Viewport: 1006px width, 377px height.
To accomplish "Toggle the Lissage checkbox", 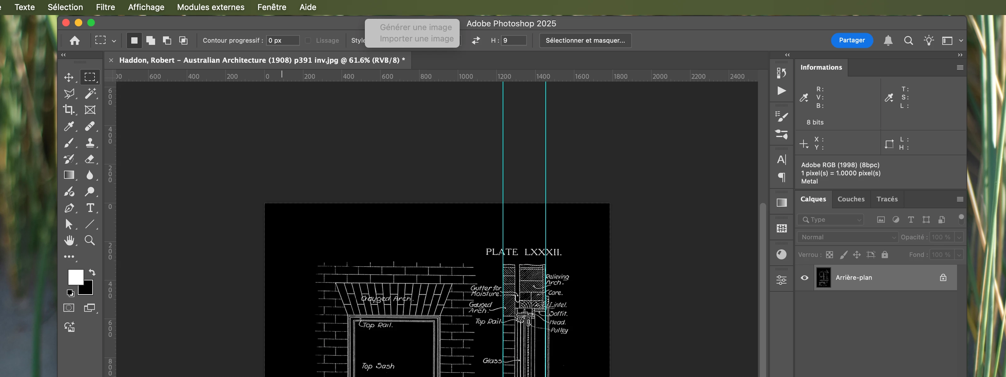I will click(x=308, y=40).
